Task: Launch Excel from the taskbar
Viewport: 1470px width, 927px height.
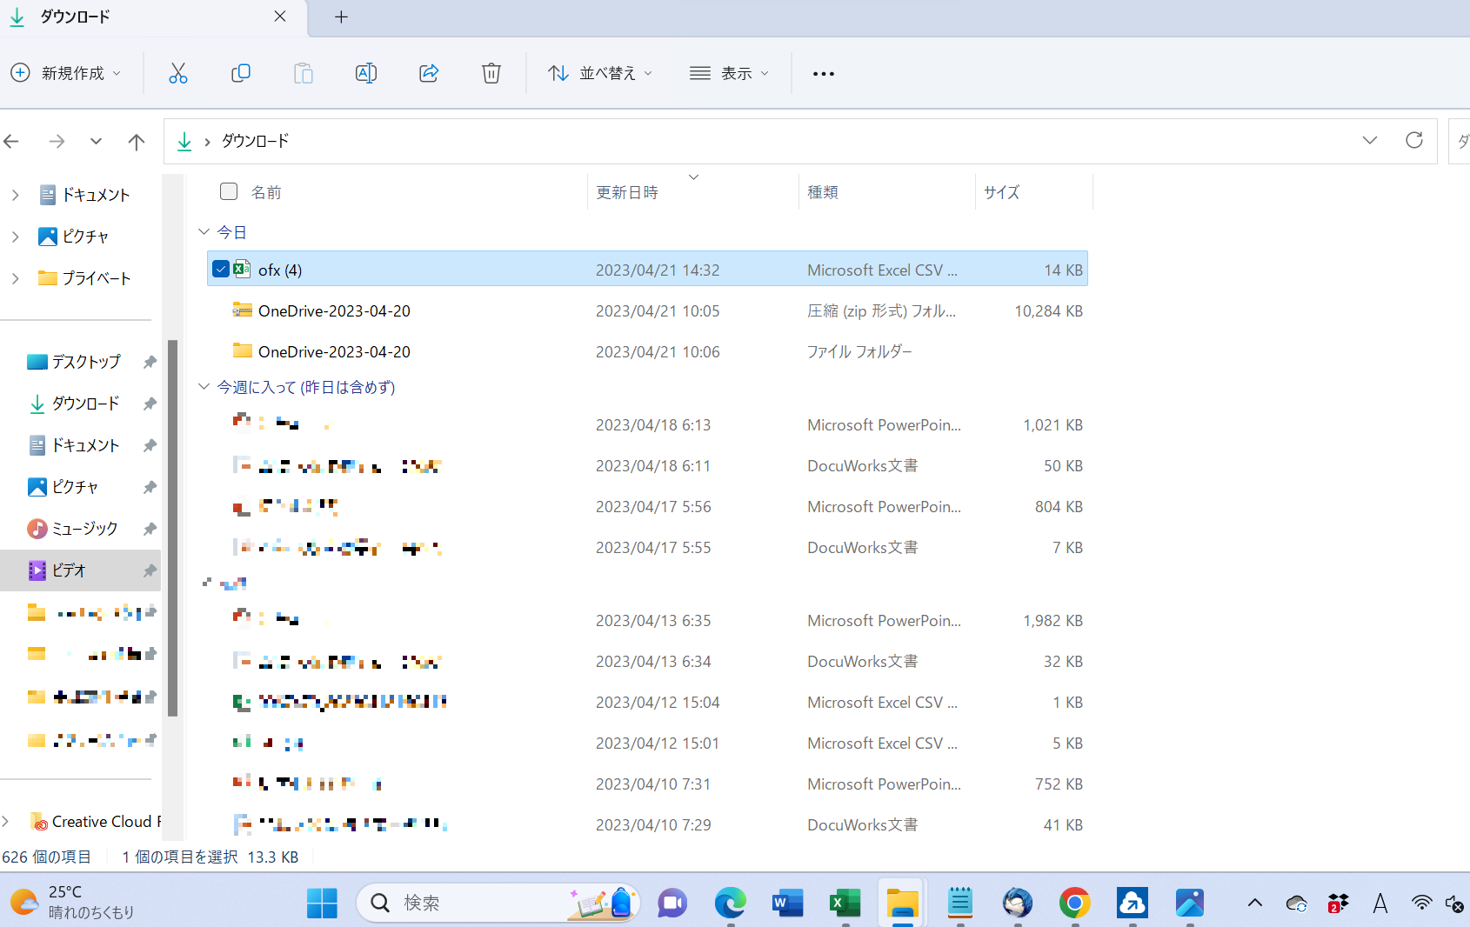Action: pyautogui.click(x=845, y=904)
